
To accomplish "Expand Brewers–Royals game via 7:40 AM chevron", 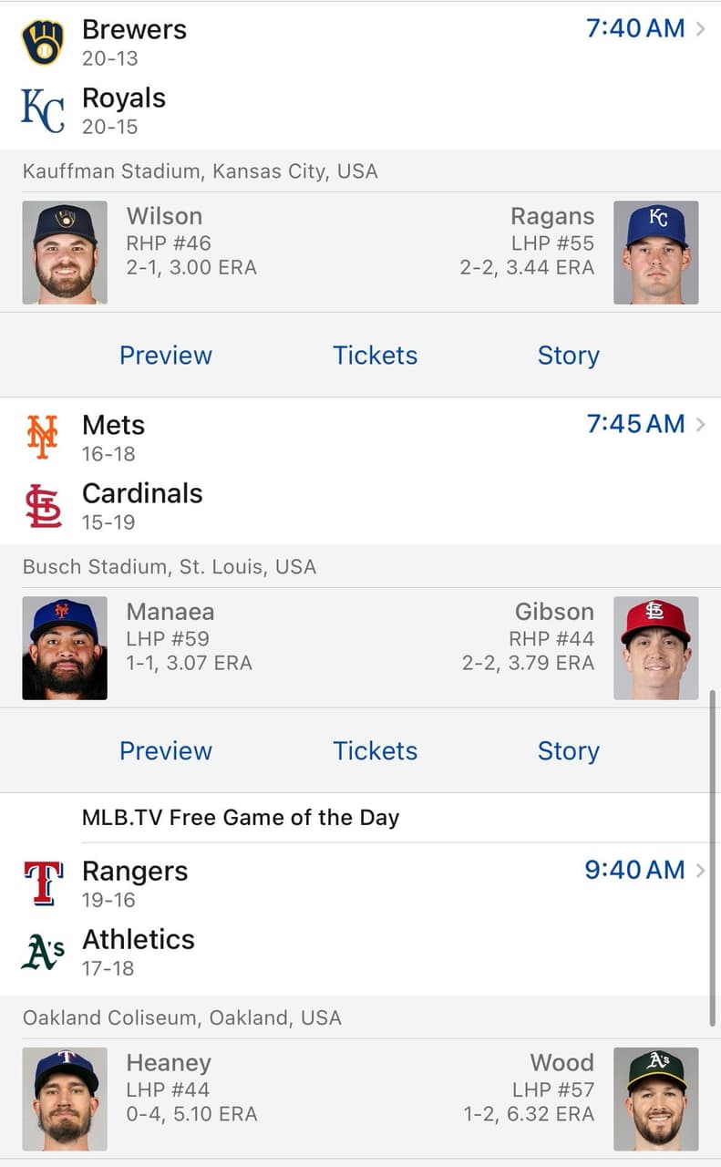I will click(x=700, y=28).
